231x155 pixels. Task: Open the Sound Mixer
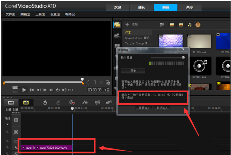pos(85,103)
